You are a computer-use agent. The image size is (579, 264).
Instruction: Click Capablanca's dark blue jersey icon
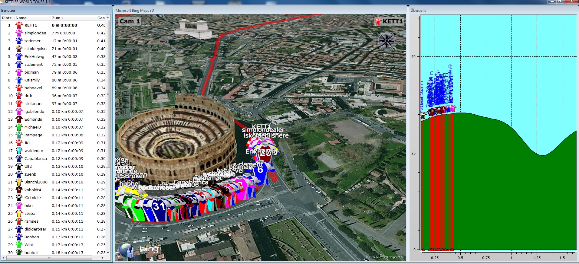(x=19, y=159)
